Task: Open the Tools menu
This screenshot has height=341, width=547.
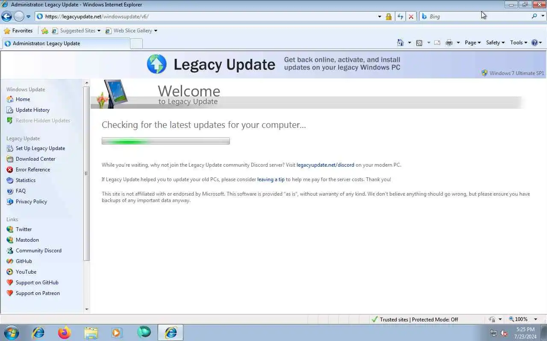Action: pos(519,43)
